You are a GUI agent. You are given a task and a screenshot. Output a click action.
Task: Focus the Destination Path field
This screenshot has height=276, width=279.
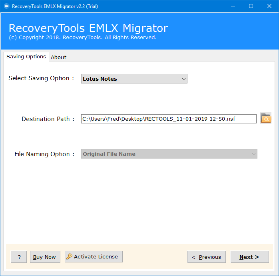(x=169, y=119)
